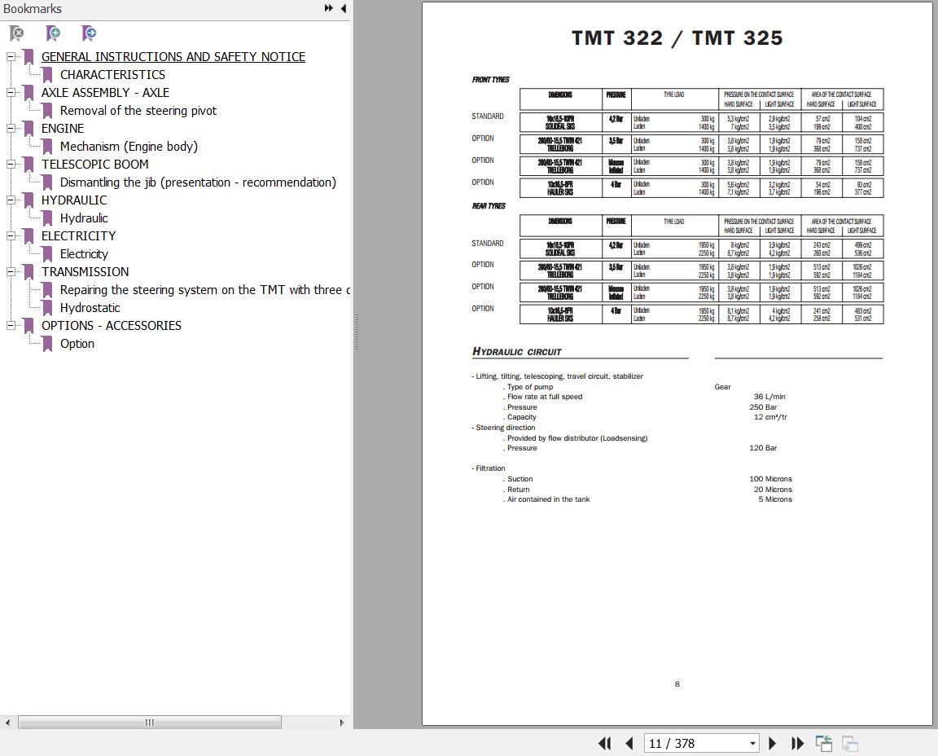The image size is (938, 756).
Task: Go to the previous page
Action: pyautogui.click(x=629, y=744)
